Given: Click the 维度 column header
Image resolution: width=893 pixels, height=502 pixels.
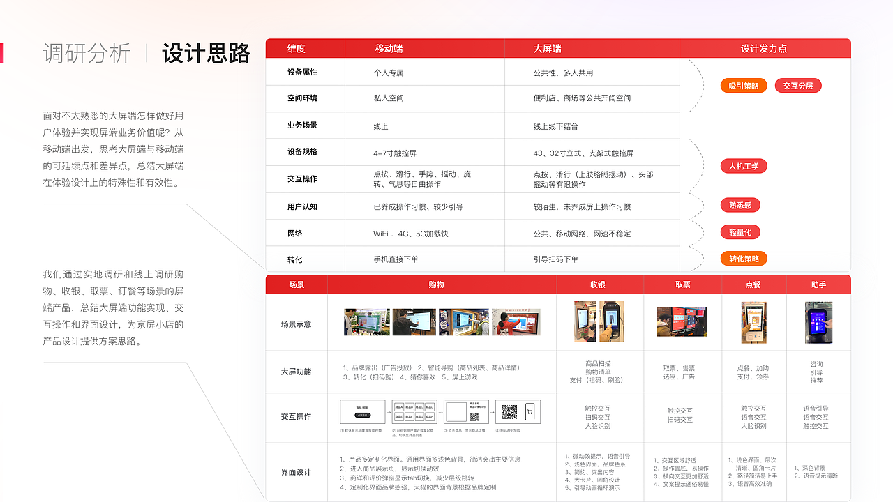Looking at the screenshot, I should point(297,49).
